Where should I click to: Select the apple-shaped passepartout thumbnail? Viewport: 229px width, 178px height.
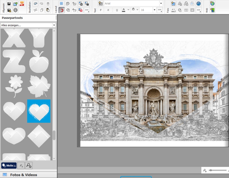pos(39,61)
